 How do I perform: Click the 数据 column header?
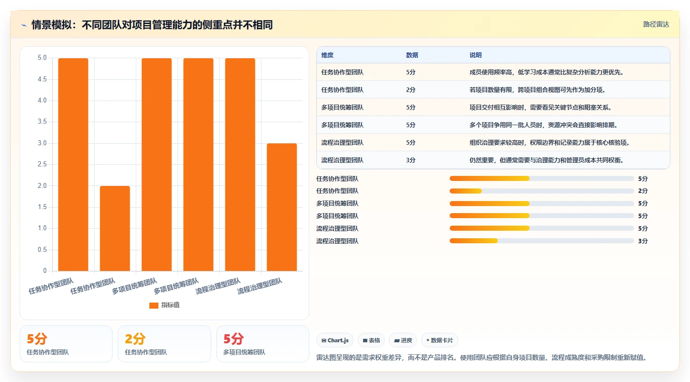pyautogui.click(x=412, y=55)
